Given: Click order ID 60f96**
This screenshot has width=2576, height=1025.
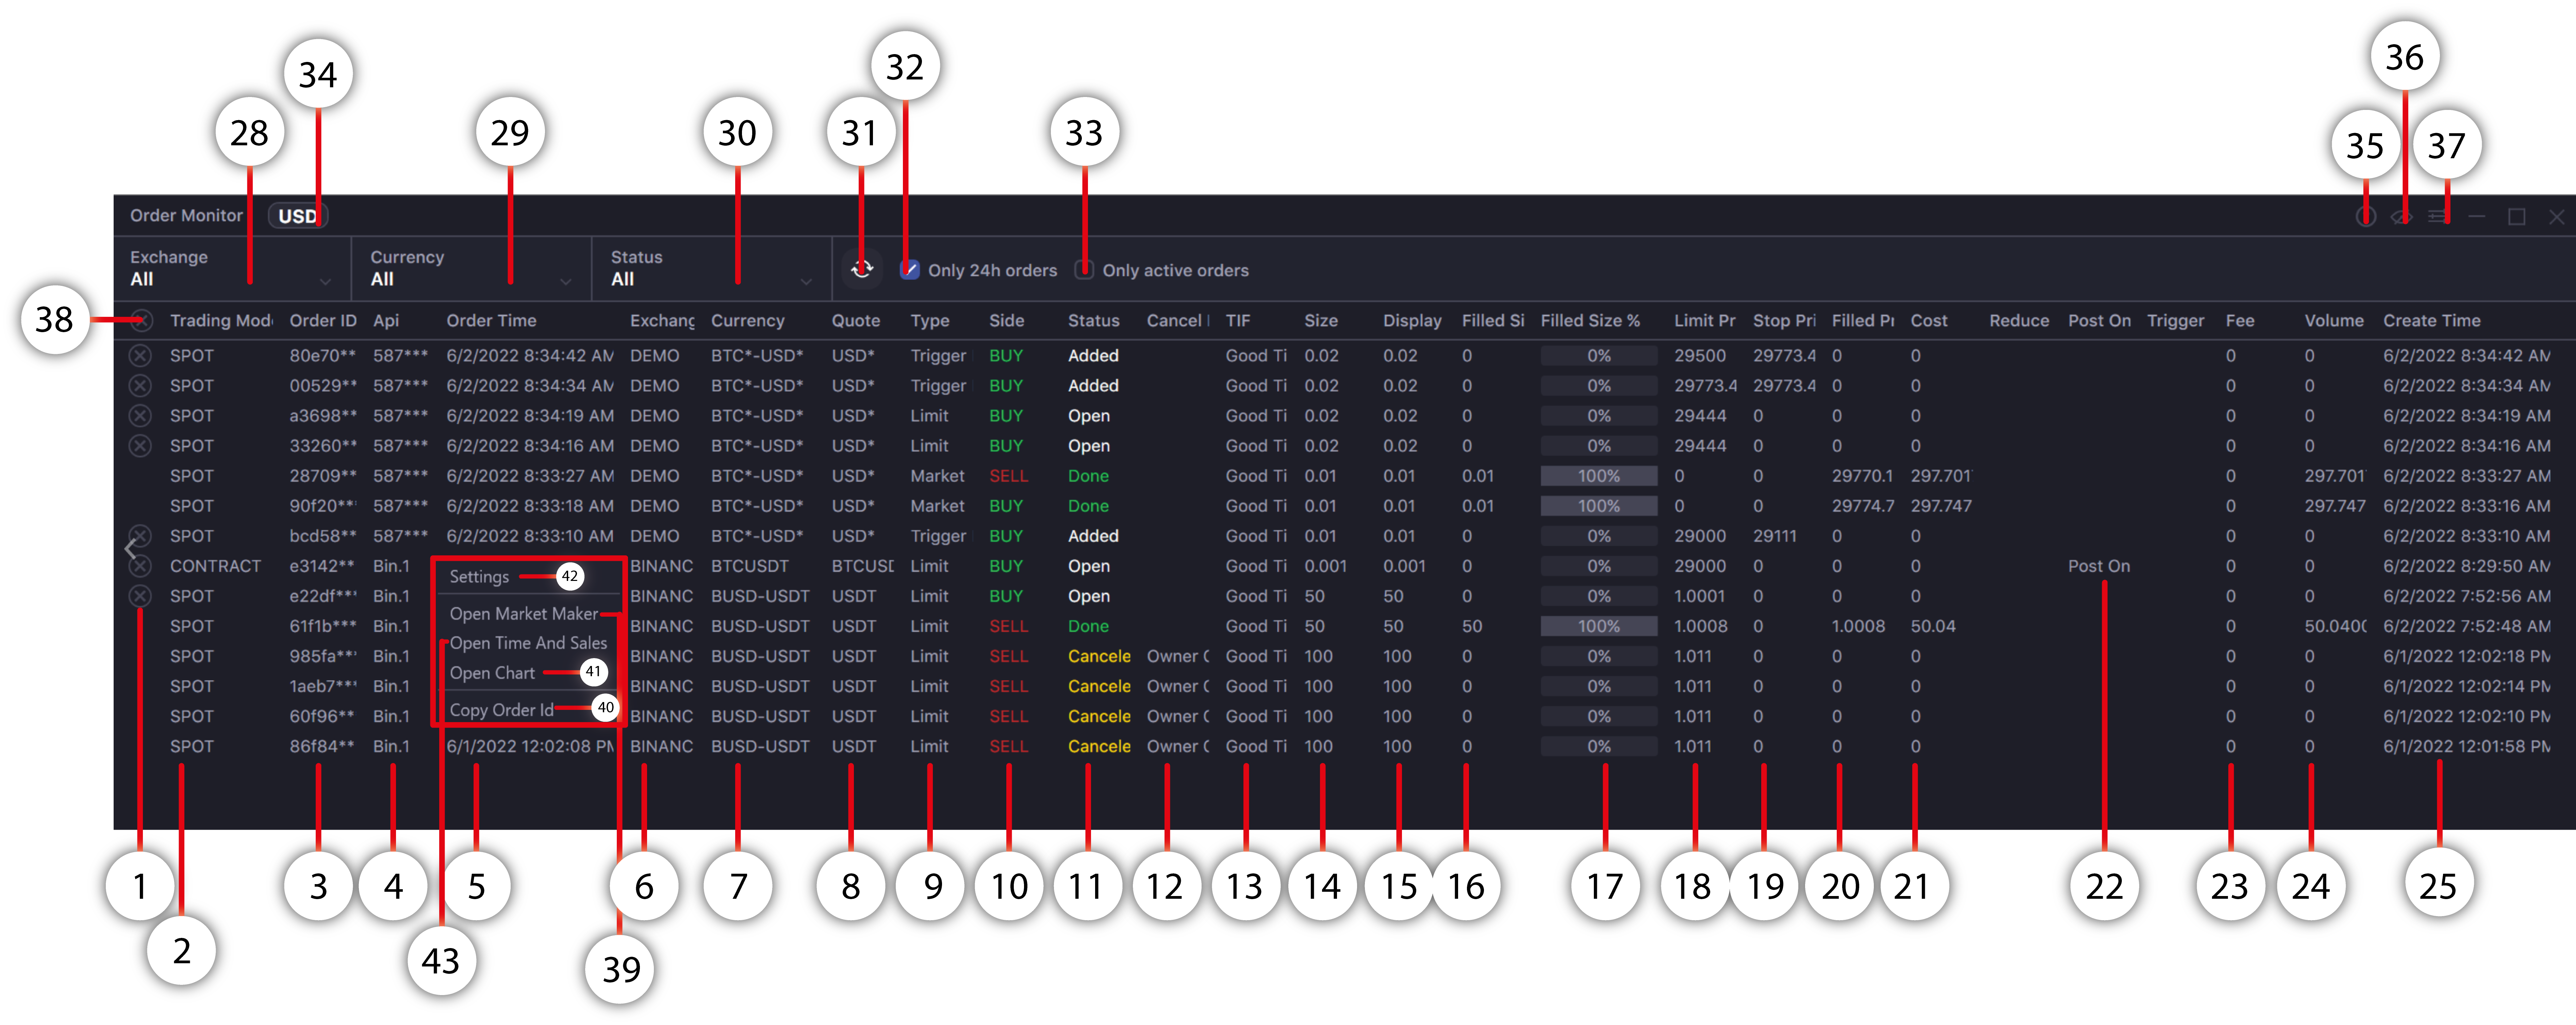Looking at the screenshot, I should pyautogui.click(x=322, y=716).
